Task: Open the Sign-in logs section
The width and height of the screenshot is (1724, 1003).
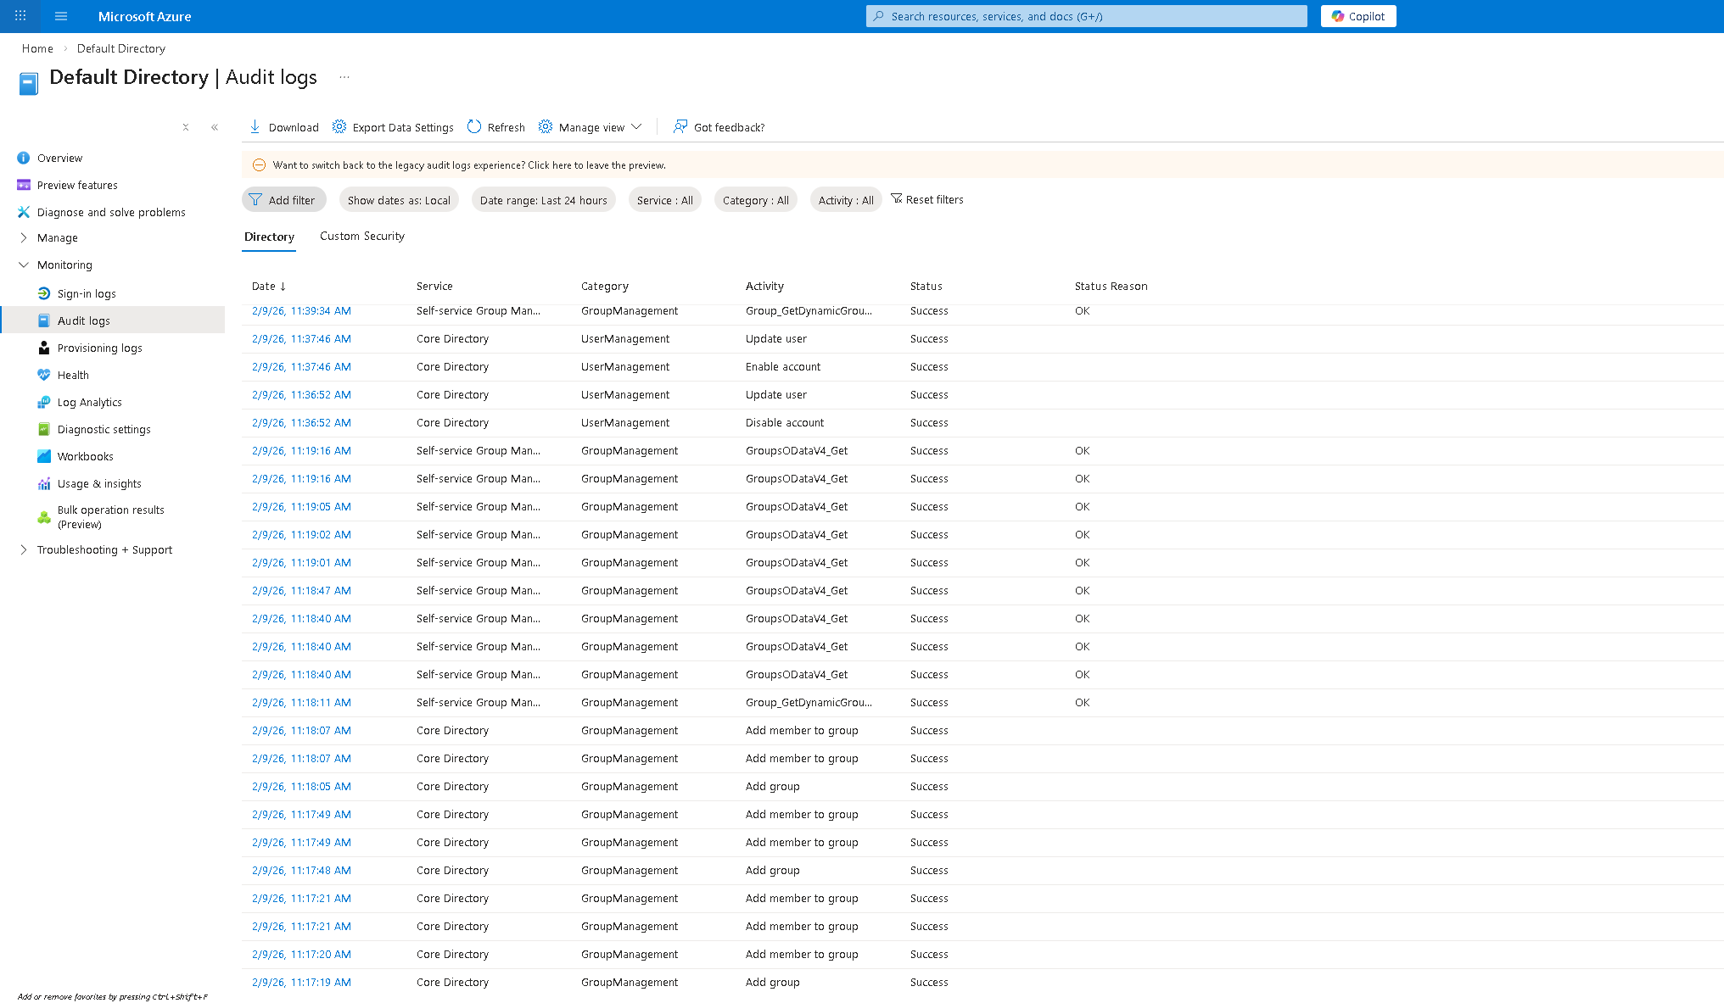Action: pos(86,293)
